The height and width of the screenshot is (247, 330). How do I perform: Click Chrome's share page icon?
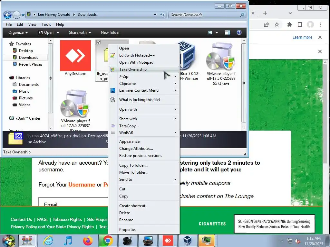[x=267, y=24]
